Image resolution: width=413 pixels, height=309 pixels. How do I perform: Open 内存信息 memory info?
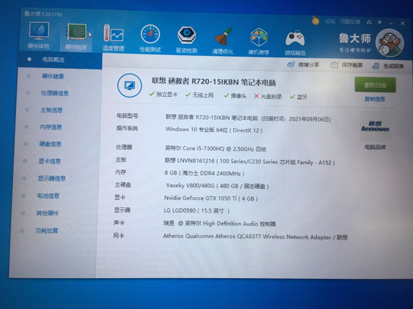tap(51, 127)
